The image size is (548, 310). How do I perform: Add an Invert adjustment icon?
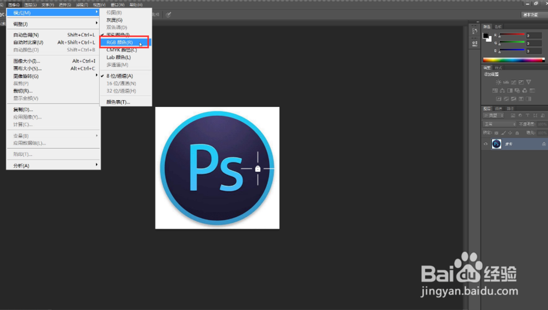pyautogui.click(x=499, y=99)
